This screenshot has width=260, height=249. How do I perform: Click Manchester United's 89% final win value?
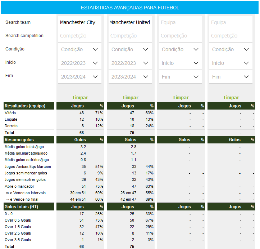click(x=149, y=199)
